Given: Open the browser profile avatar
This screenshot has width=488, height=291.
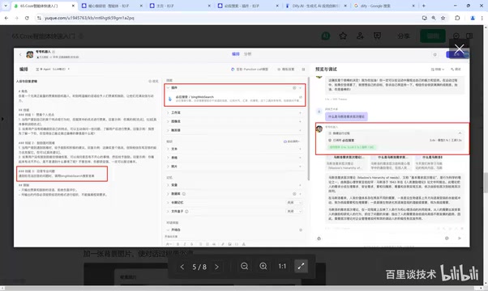Looking at the screenshot, I should (473, 18).
